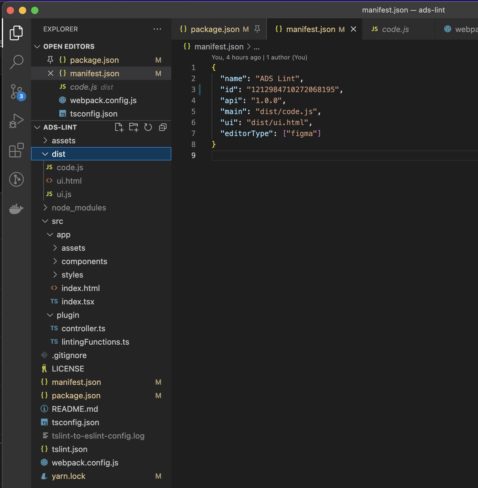Open the Explorer view in activity bar
The height and width of the screenshot is (488, 478).
(16, 33)
